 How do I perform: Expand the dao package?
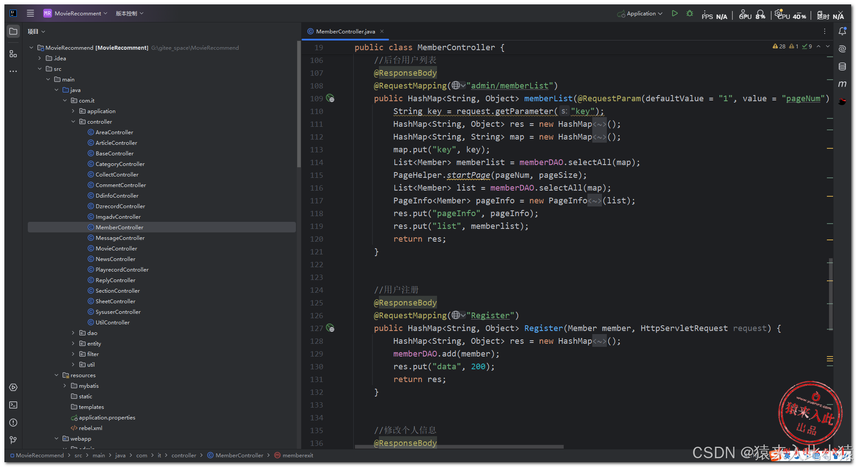click(73, 333)
